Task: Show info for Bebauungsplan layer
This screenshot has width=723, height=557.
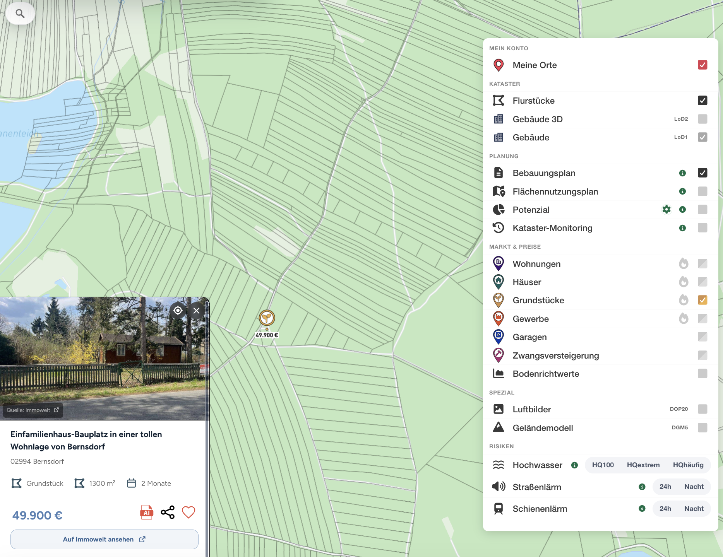Action: coord(682,173)
